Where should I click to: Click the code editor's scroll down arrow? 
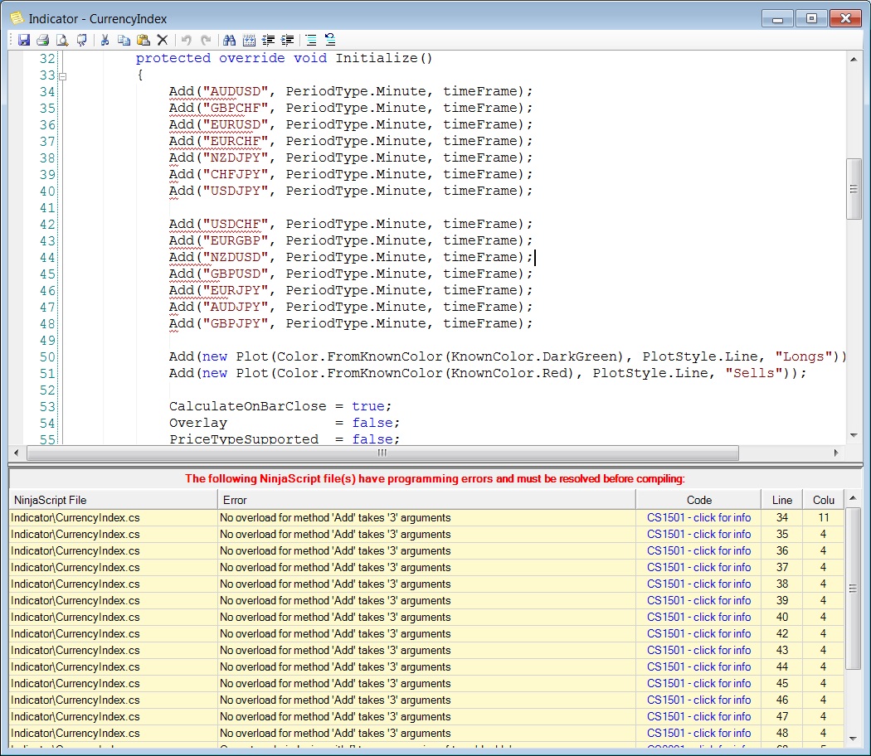pos(854,436)
